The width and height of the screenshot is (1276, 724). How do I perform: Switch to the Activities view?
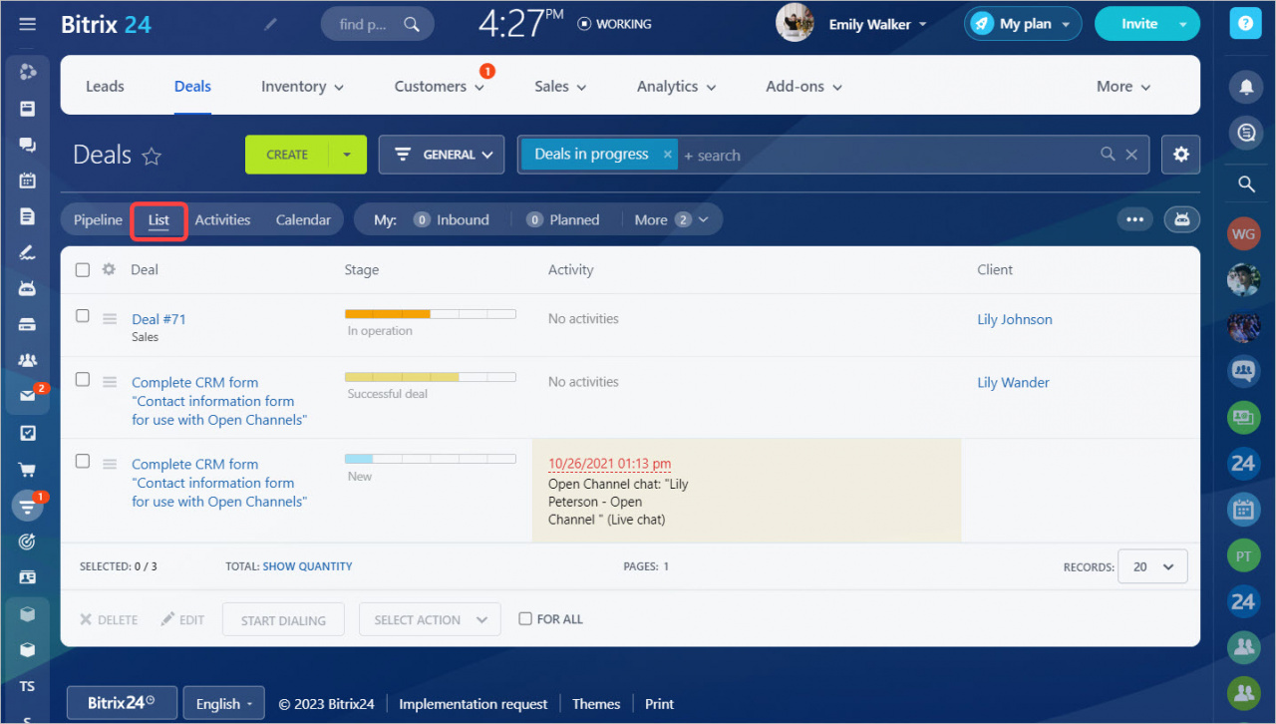[222, 219]
